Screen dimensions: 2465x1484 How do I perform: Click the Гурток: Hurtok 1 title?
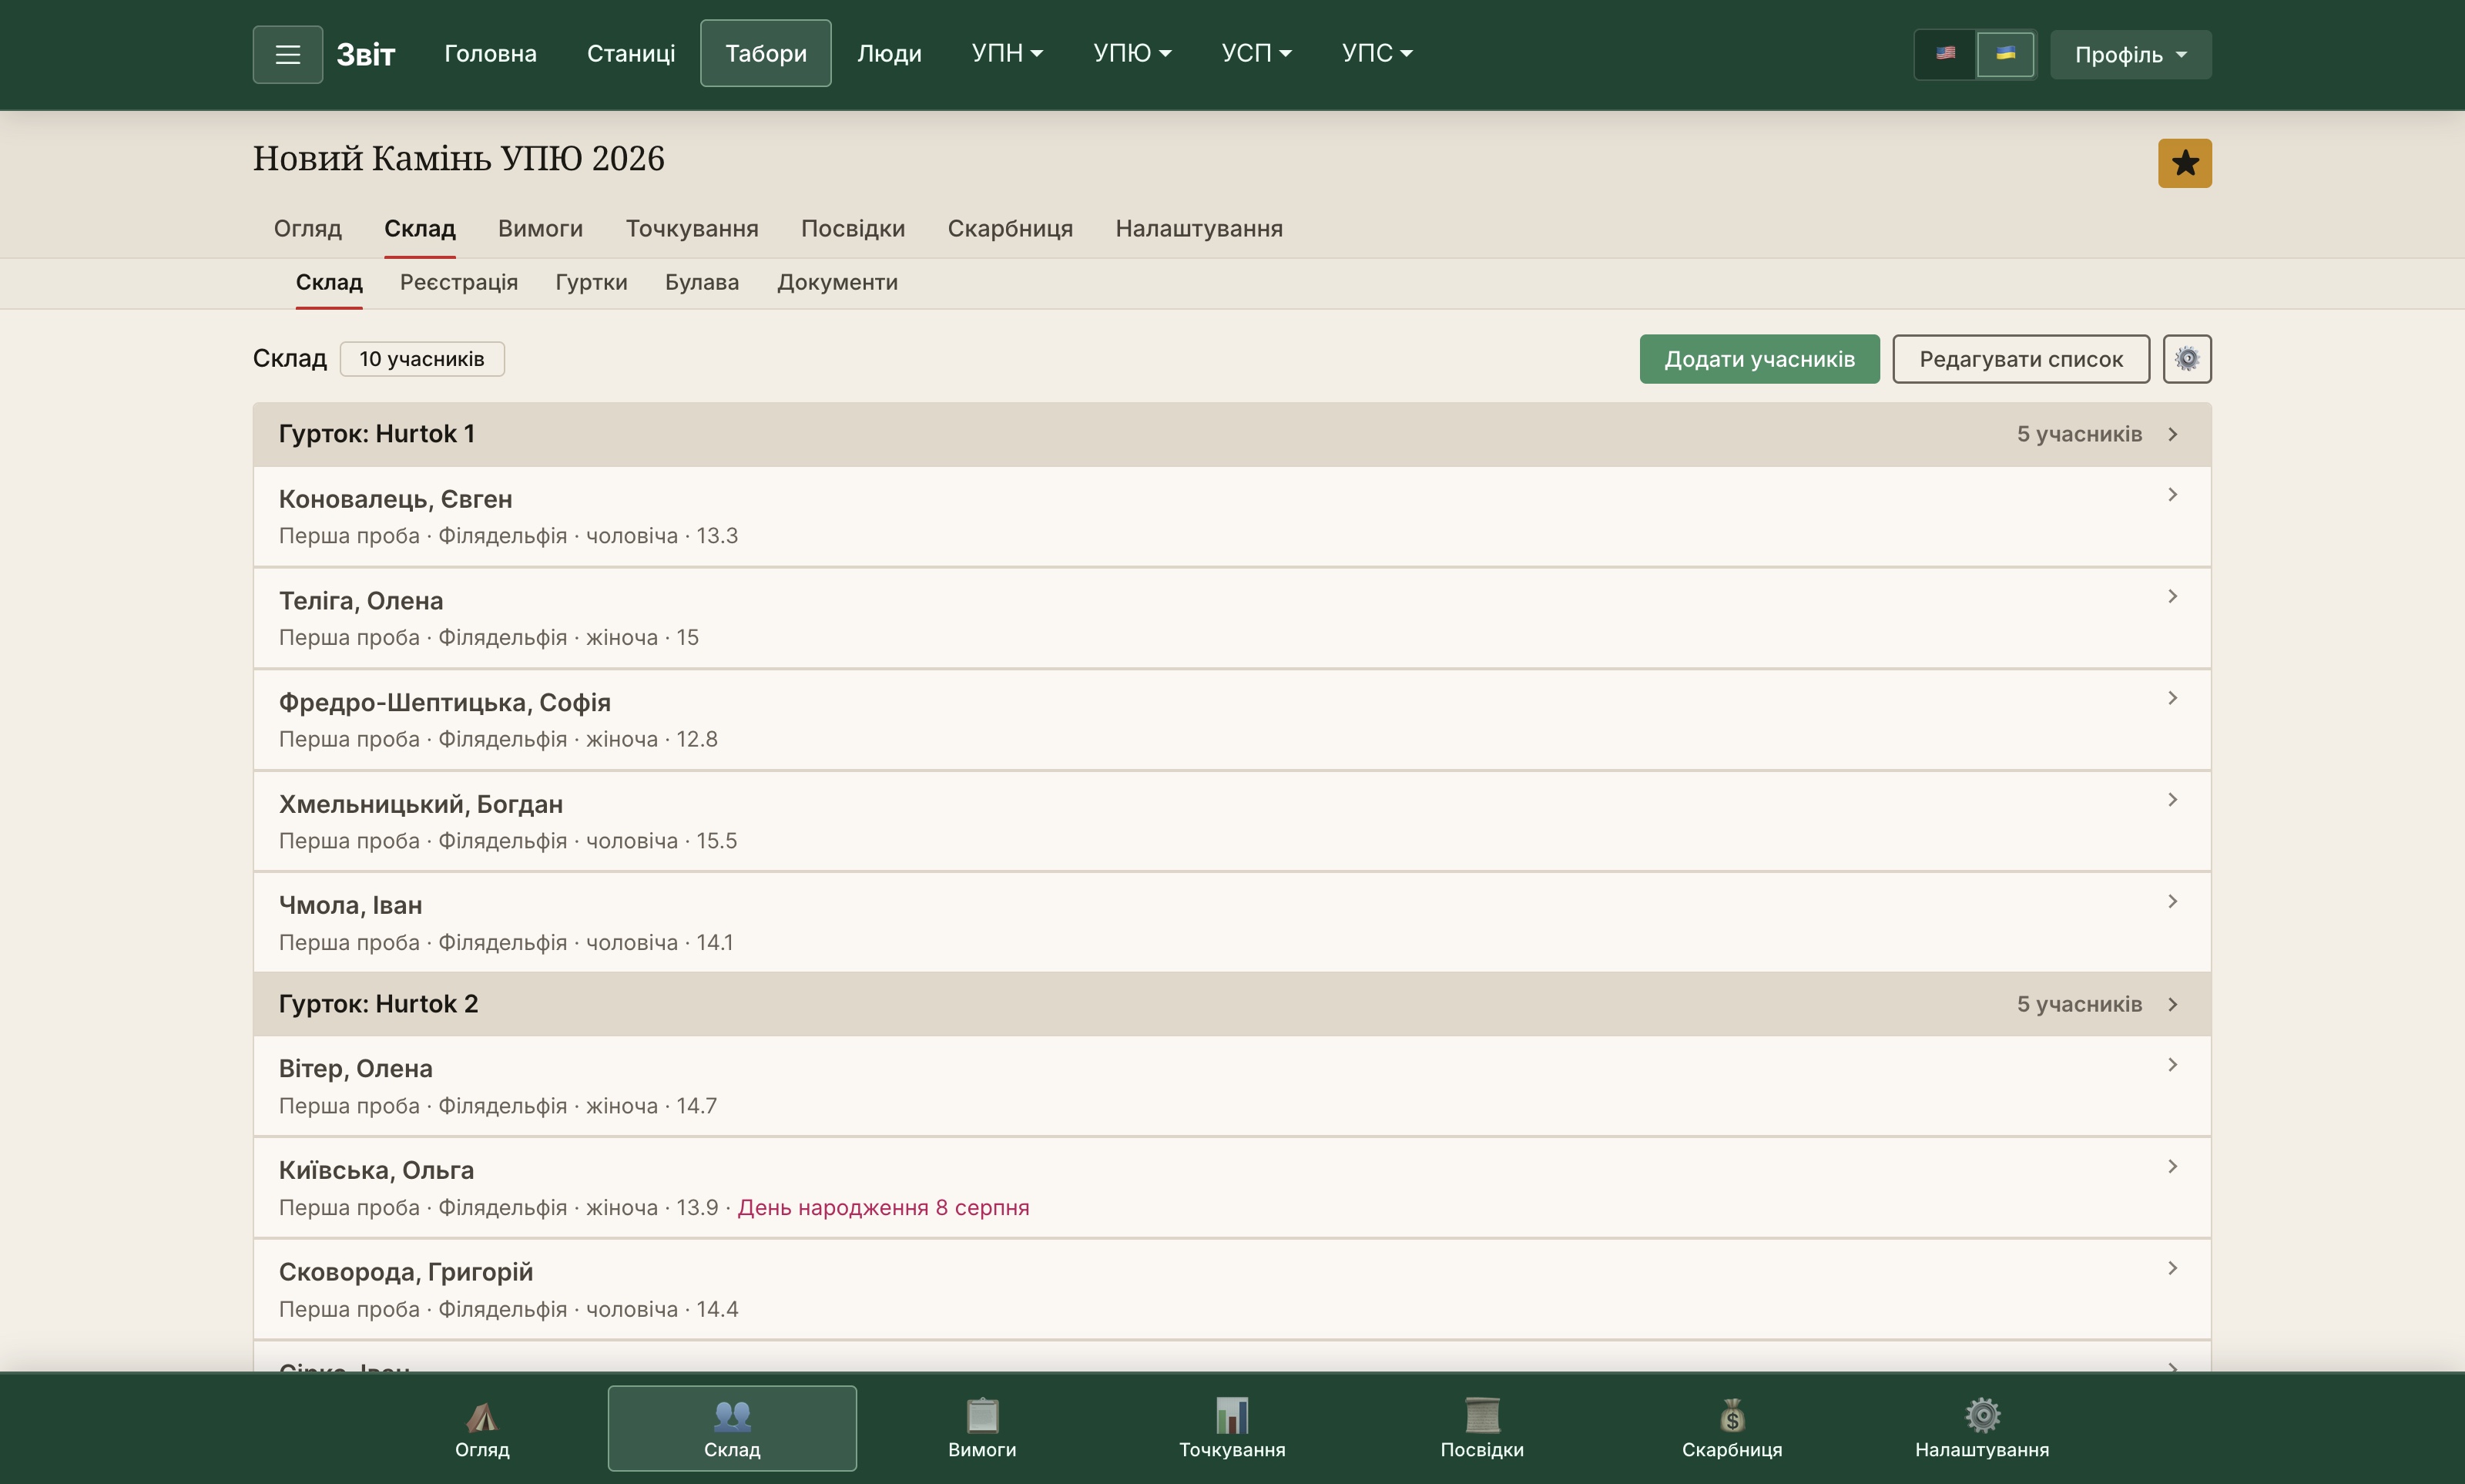click(x=377, y=434)
